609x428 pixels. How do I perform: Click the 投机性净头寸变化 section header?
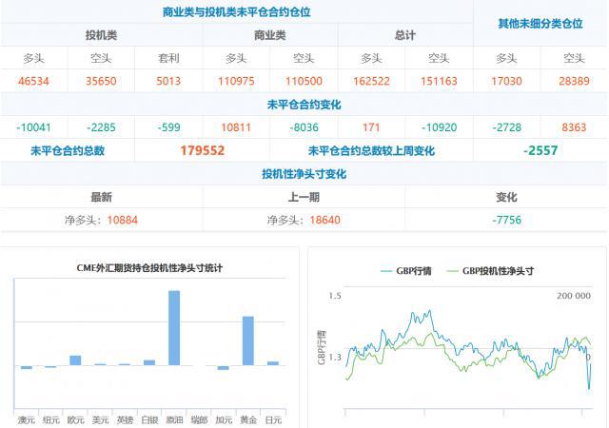pyautogui.click(x=304, y=174)
